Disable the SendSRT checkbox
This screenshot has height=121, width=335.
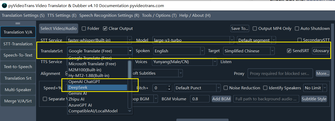coord(289,51)
